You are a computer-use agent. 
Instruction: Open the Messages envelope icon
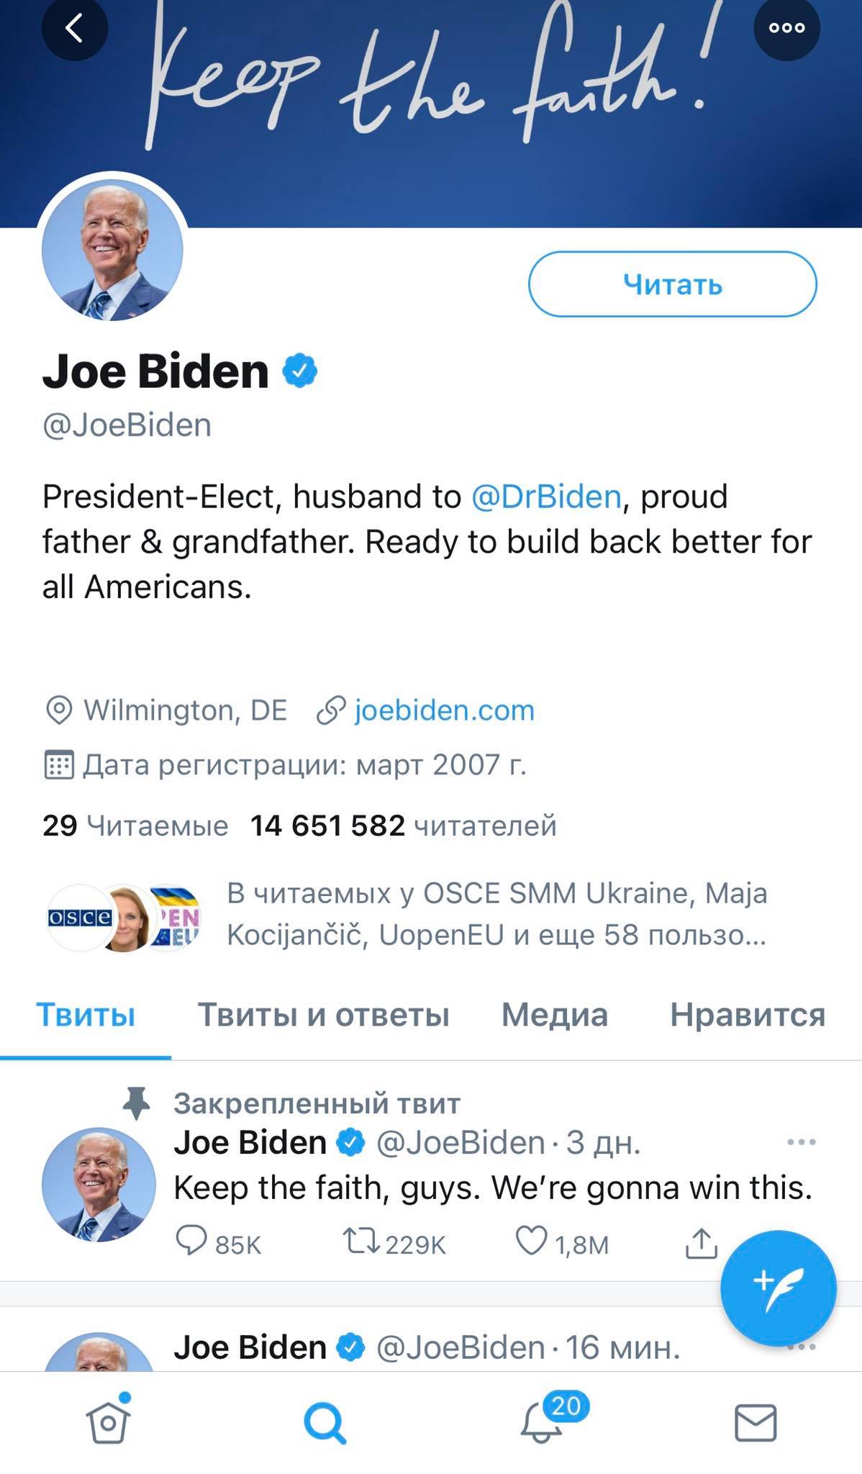756,1422
